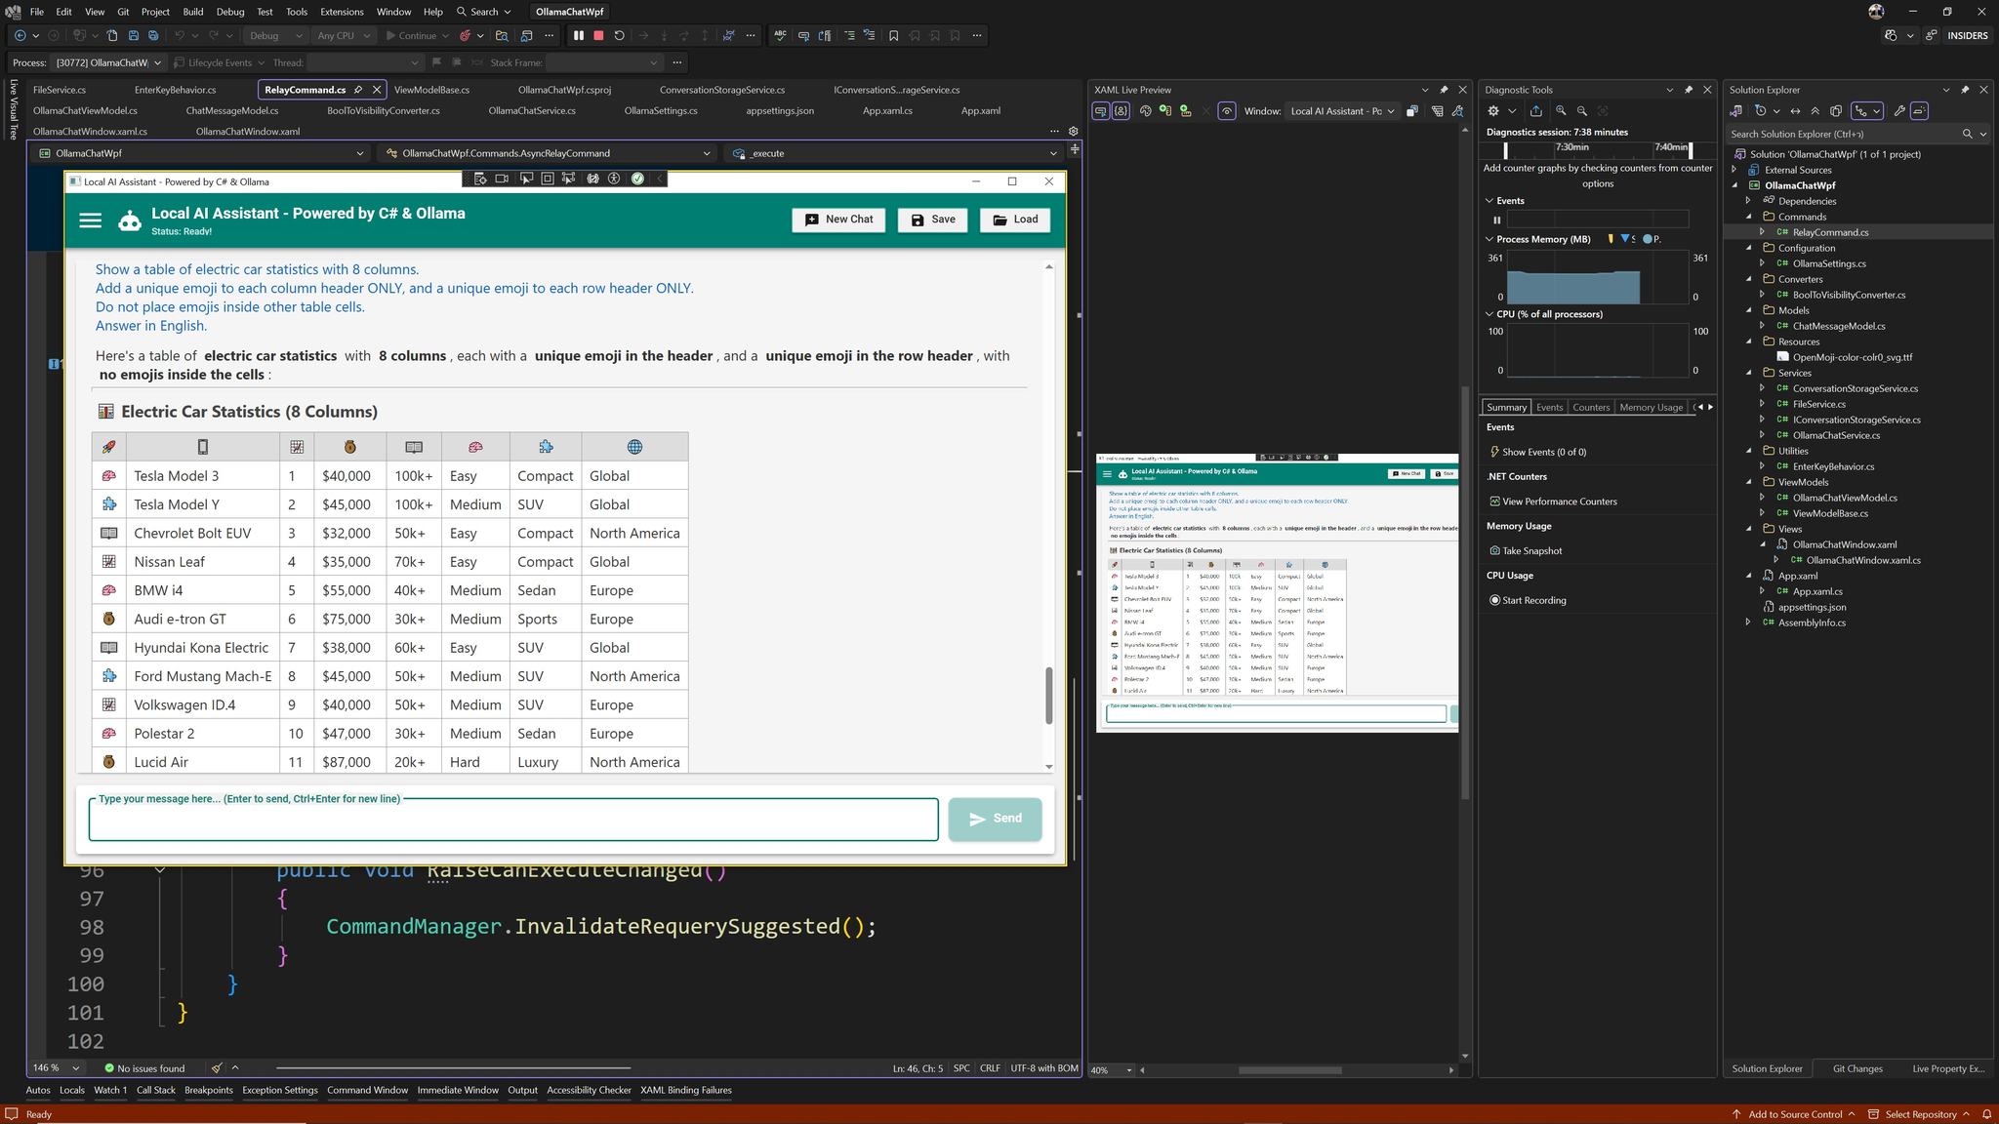
Task: Click the chat vertical scrollbar thumb
Action: coord(1049,696)
